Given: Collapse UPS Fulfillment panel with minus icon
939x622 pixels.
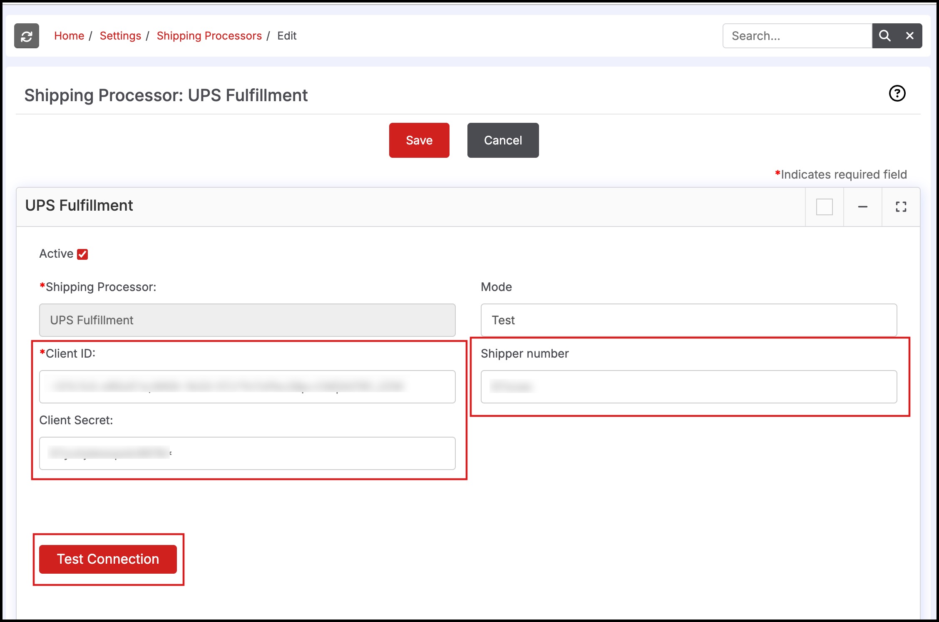Looking at the screenshot, I should 862,207.
